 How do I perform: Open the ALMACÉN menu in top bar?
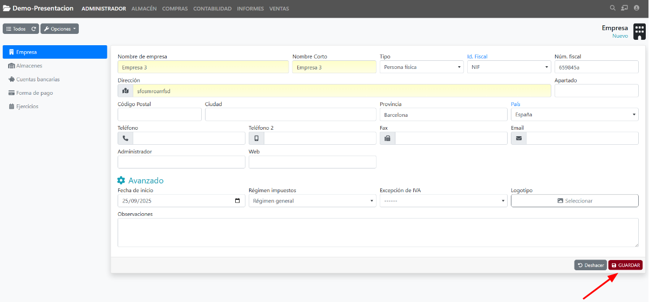click(144, 9)
